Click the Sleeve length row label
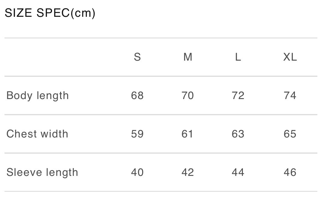The width and height of the screenshot is (330, 208). click(42, 172)
